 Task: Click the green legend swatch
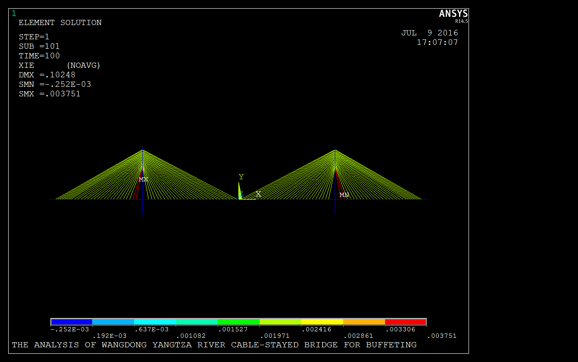(238, 322)
